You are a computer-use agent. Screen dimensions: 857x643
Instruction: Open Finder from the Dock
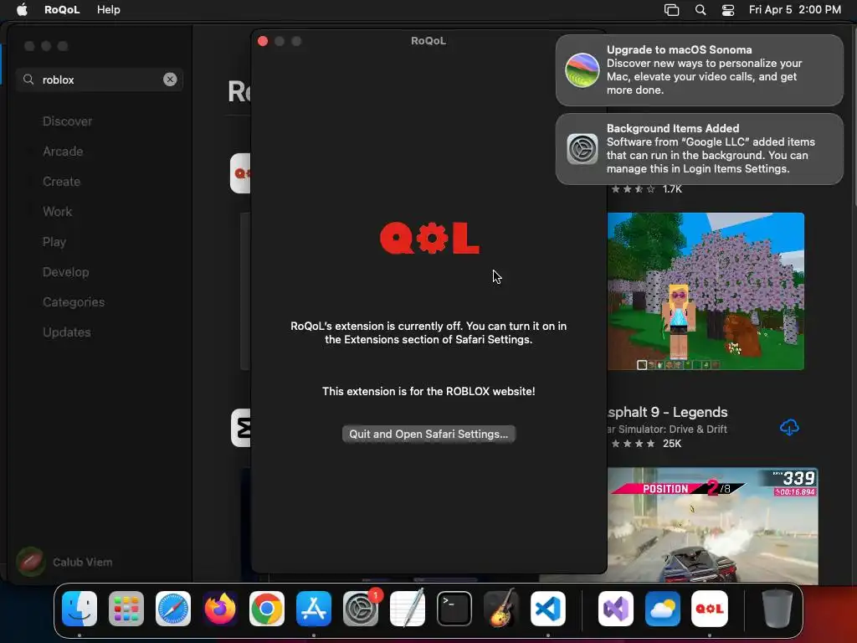(x=80, y=608)
